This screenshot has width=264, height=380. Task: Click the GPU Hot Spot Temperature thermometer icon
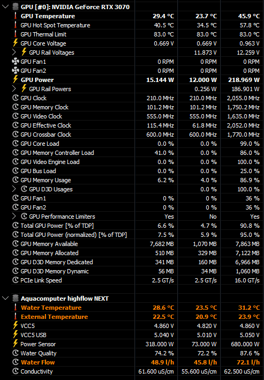pyautogui.click(x=16, y=25)
